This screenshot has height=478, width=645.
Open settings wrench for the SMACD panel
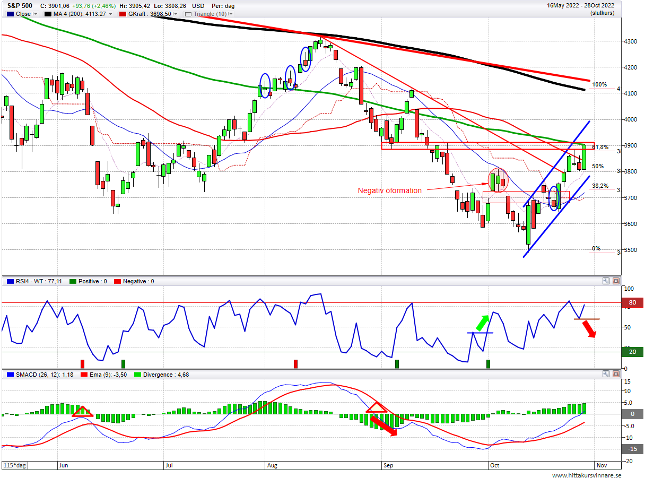pyautogui.click(x=606, y=374)
